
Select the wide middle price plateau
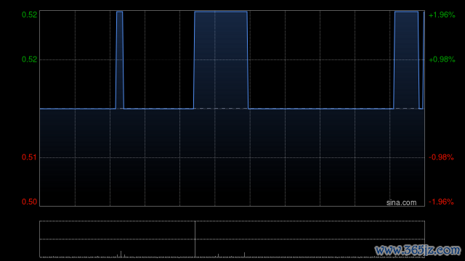click(x=221, y=59)
